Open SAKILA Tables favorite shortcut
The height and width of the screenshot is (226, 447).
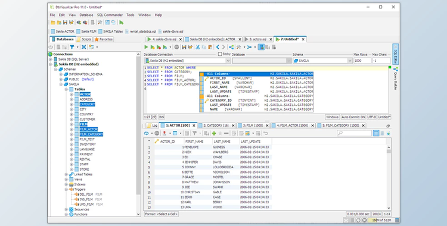point(110,32)
